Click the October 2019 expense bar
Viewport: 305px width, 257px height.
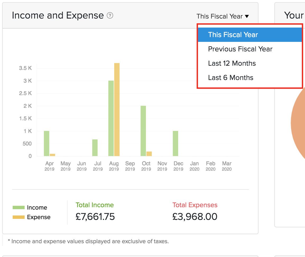[149, 154]
